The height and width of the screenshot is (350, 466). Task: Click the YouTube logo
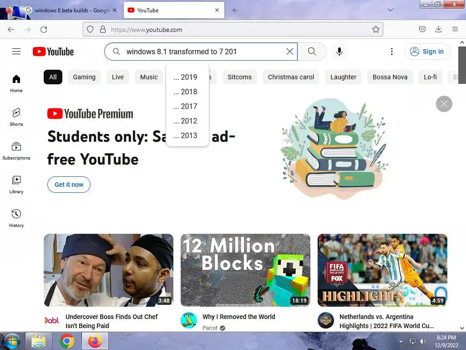(53, 51)
